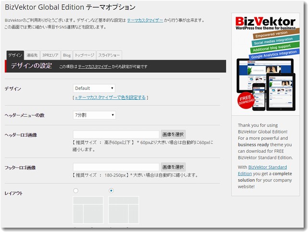Click the BizVektor logo in the banner
This screenshot has height=232, width=308.
pyautogui.click(x=265, y=23)
